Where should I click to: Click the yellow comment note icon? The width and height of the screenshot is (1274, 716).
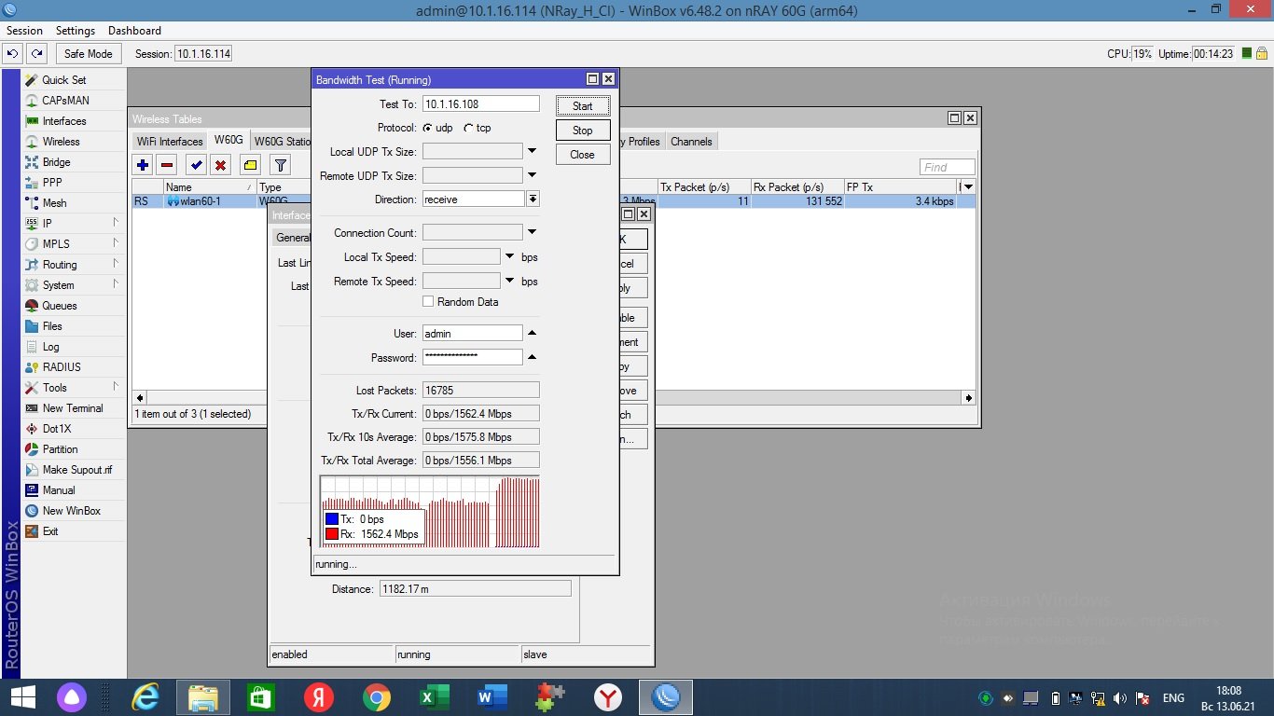(250, 165)
